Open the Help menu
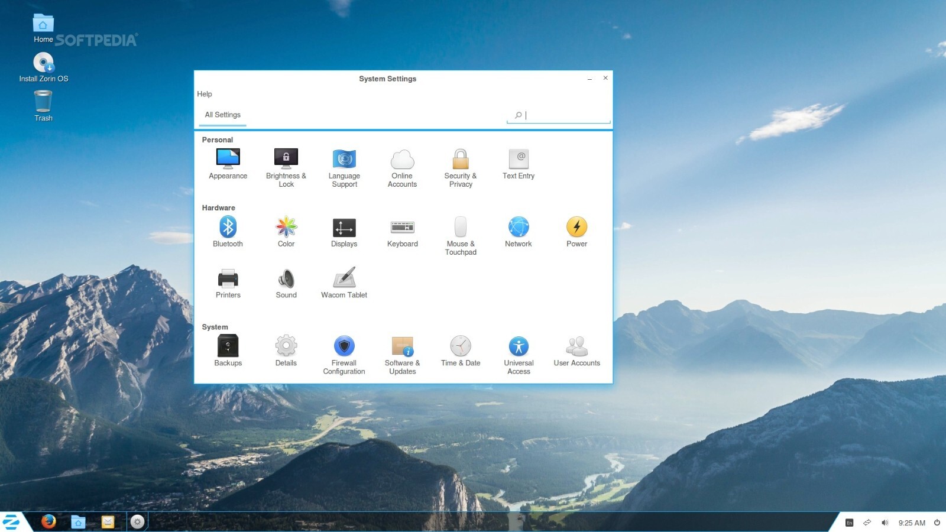Screen dimensions: 946x532 205,94
